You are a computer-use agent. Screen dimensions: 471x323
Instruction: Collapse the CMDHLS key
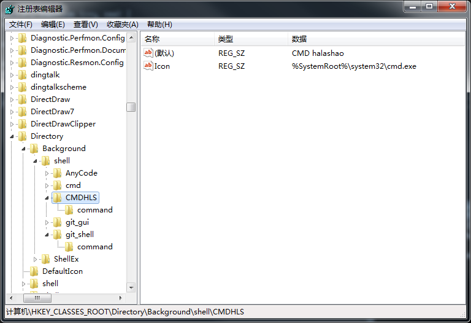47,198
